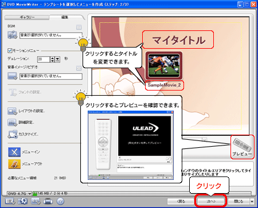
Task: Switch to the Gallery (ギャラリー) tab
Action: pyautogui.click(x=27, y=17)
